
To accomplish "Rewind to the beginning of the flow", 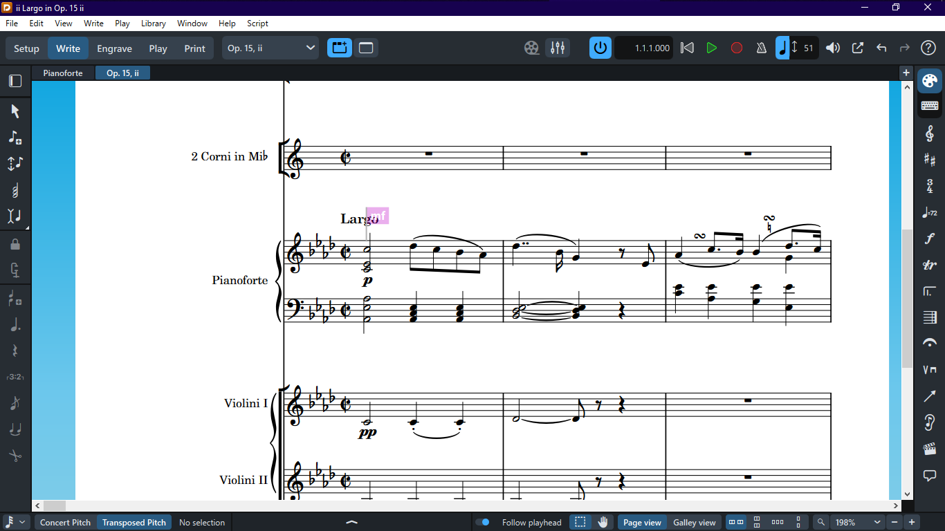I will pos(687,48).
